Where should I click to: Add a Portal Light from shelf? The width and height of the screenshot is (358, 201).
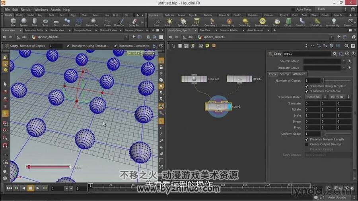[x=317, y=22]
